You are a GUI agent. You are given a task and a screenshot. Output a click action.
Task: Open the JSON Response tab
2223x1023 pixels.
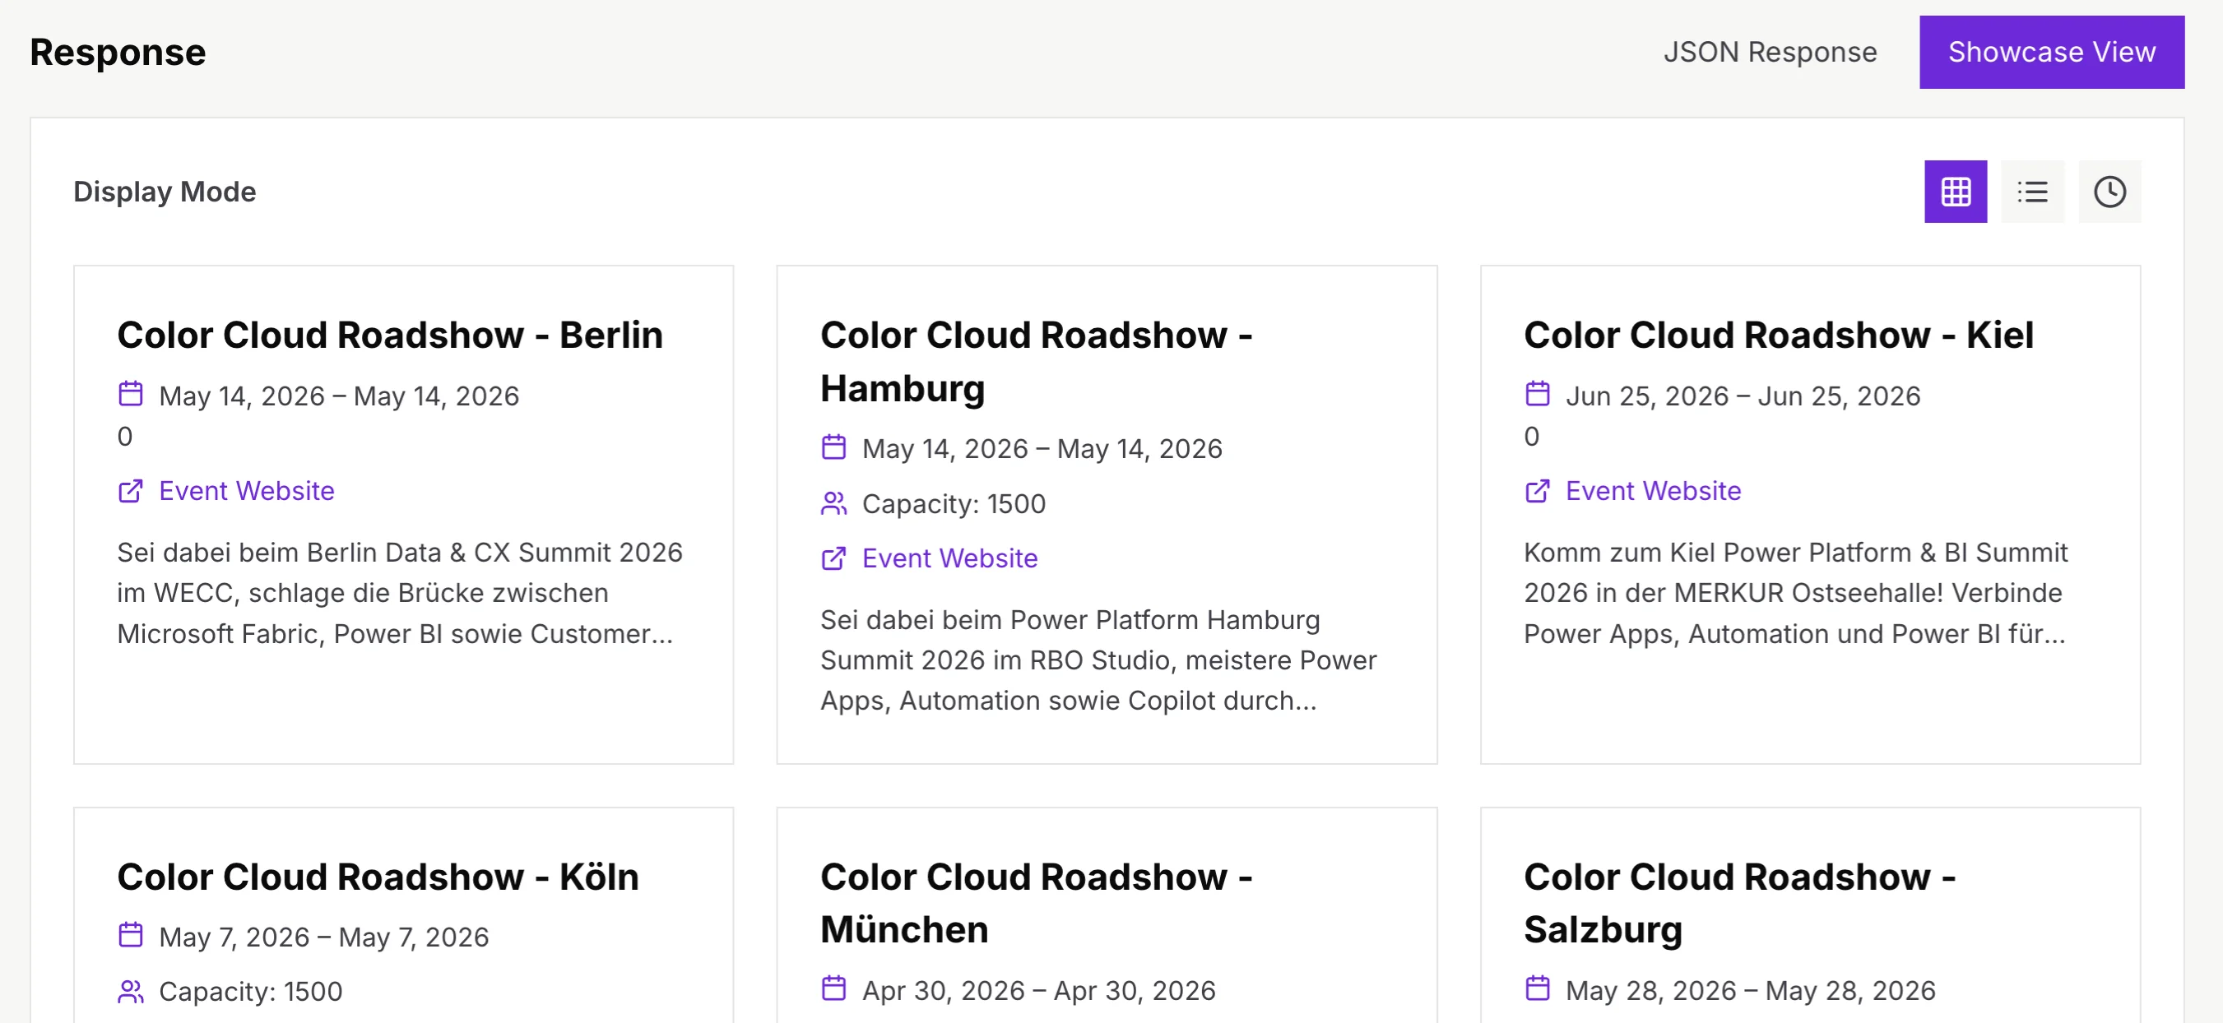1770,52
